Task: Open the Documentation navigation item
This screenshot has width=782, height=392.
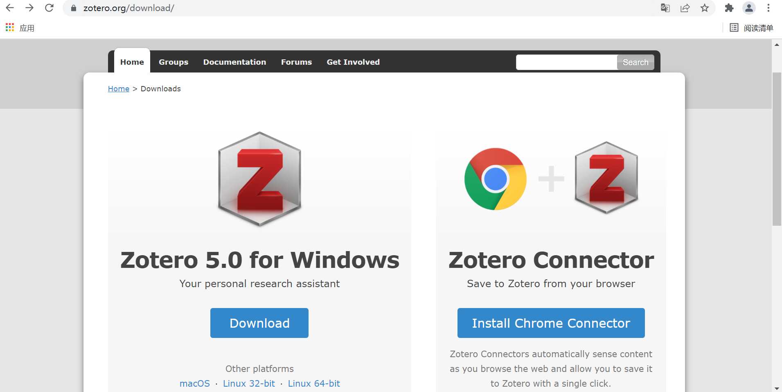Action: click(234, 62)
